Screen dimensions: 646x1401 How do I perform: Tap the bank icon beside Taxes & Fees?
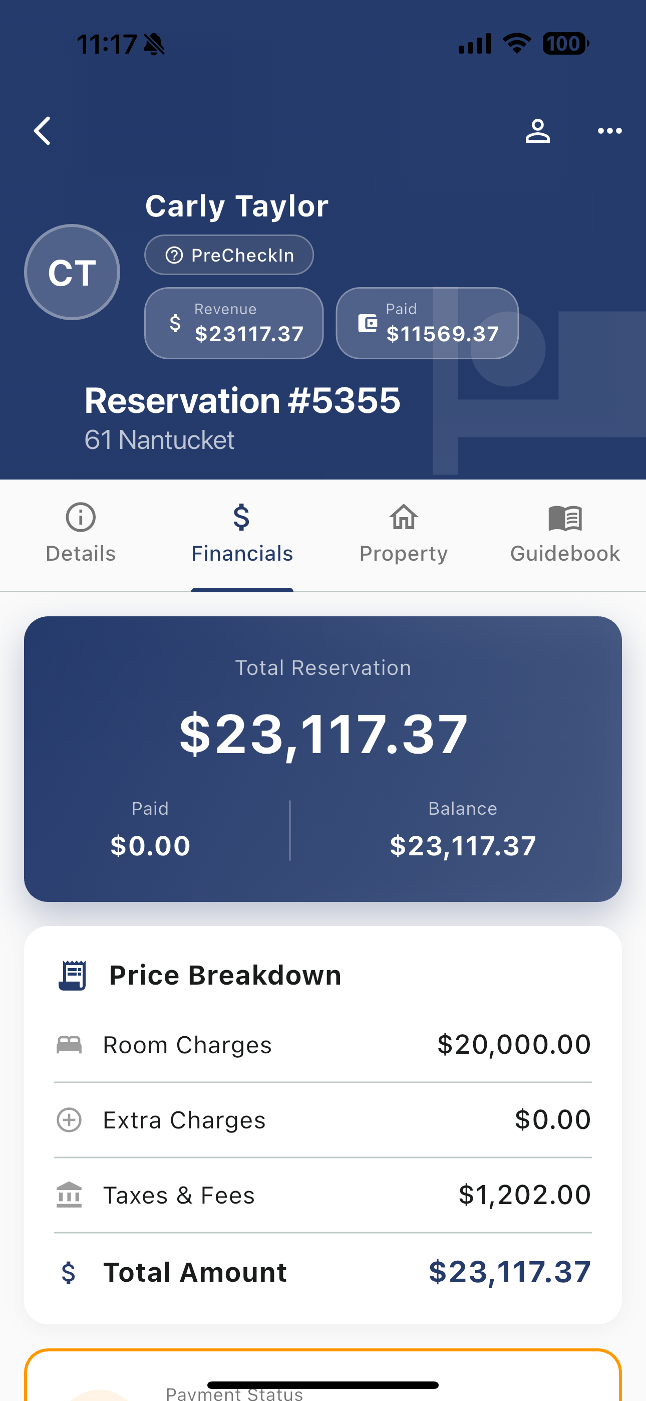click(69, 1195)
